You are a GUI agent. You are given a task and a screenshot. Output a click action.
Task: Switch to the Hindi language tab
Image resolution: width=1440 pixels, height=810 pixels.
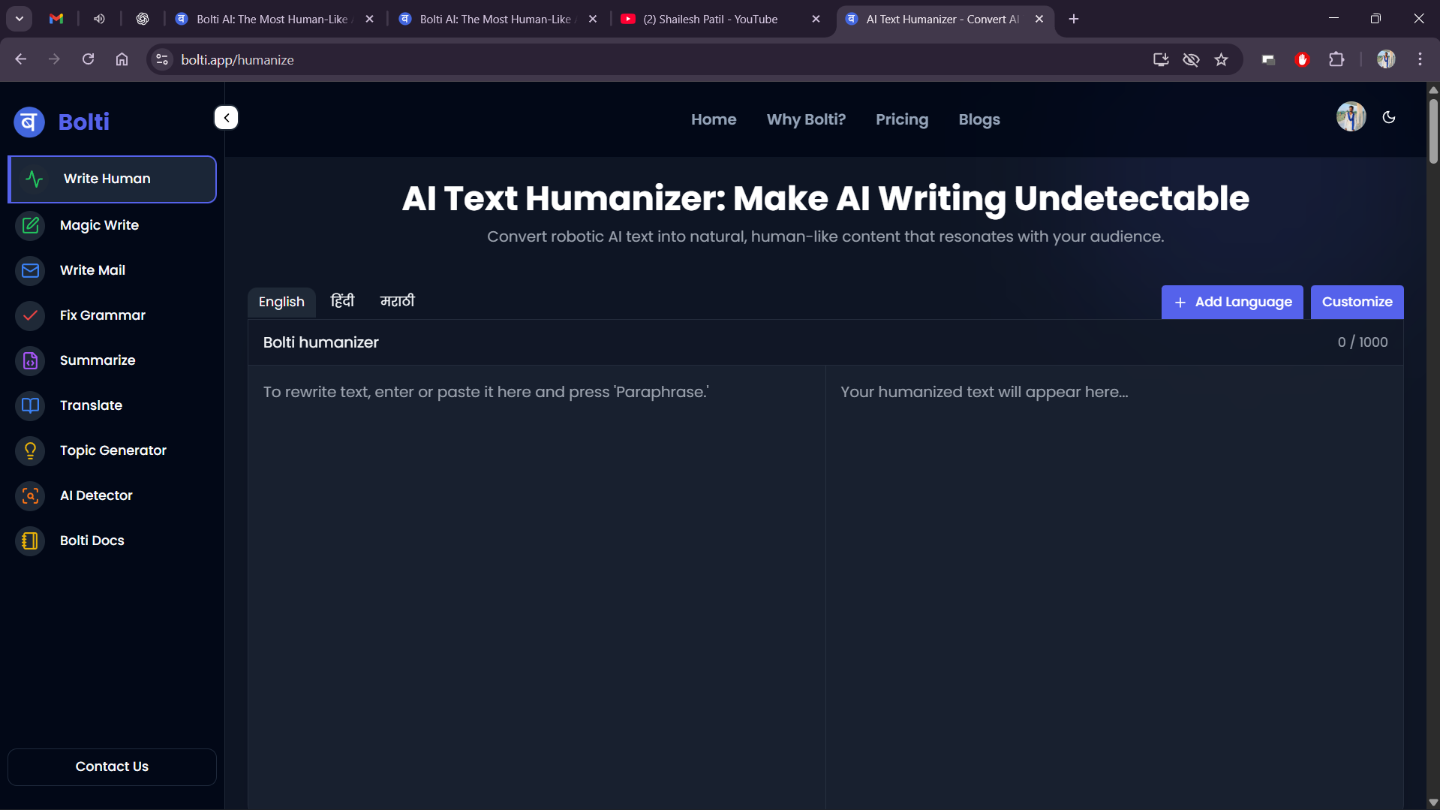coord(342,302)
